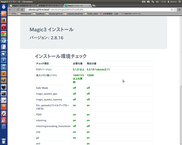Click the チェック項目 column header
182x145 pixels.
pyautogui.click(x=42, y=63)
